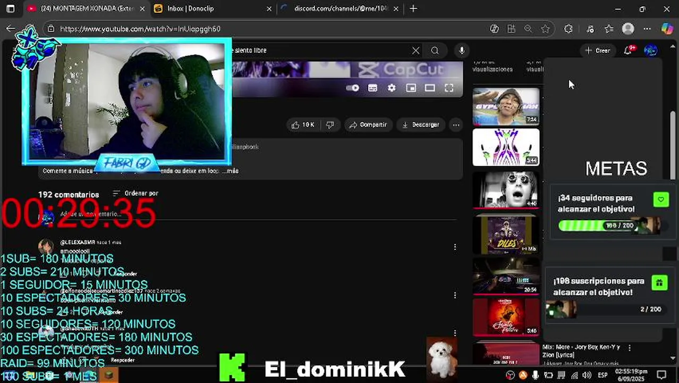Screen dimensions: 679x383
Task: Enter fullscreen in the video player
Action: (449, 88)
